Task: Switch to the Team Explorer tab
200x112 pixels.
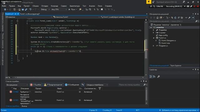Action: [x=176, y=66]
